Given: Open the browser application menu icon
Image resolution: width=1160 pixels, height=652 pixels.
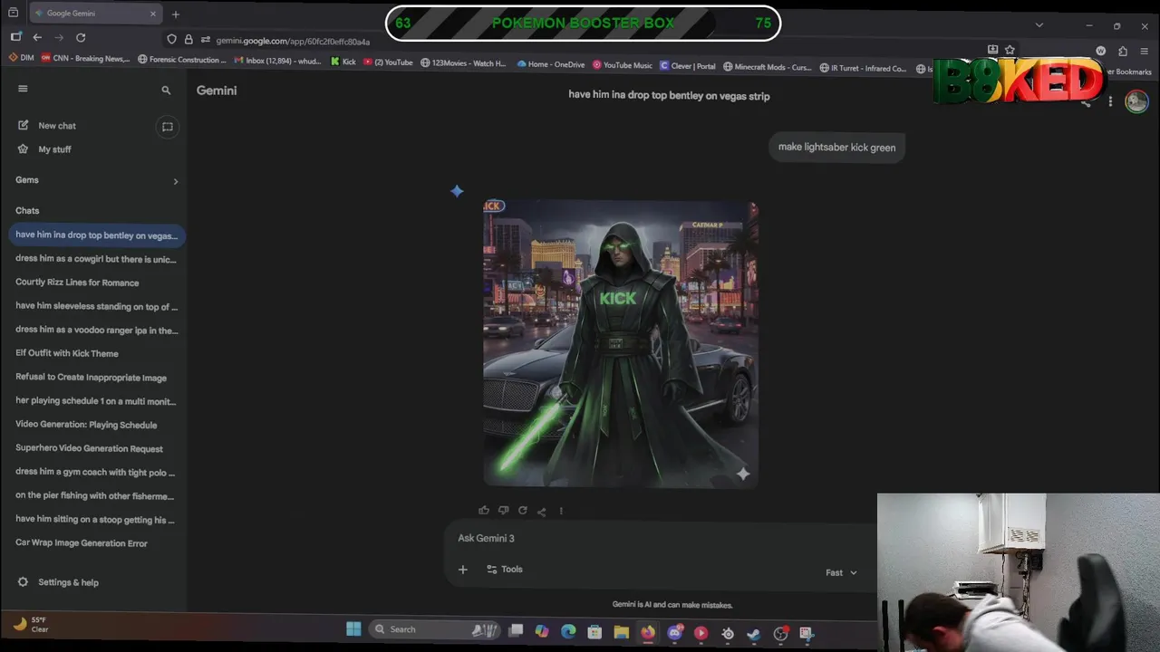Looking at the screenshot, I should [1145, 51].
